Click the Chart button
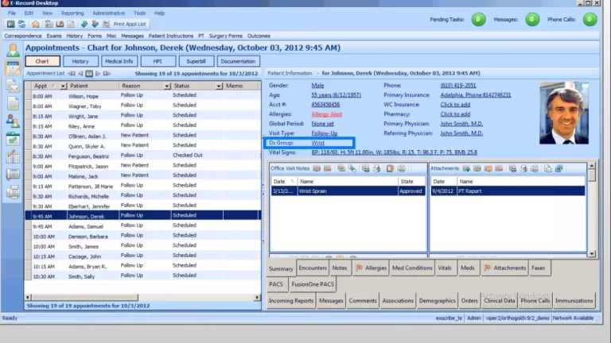The image size is (611, 343). 42,61
